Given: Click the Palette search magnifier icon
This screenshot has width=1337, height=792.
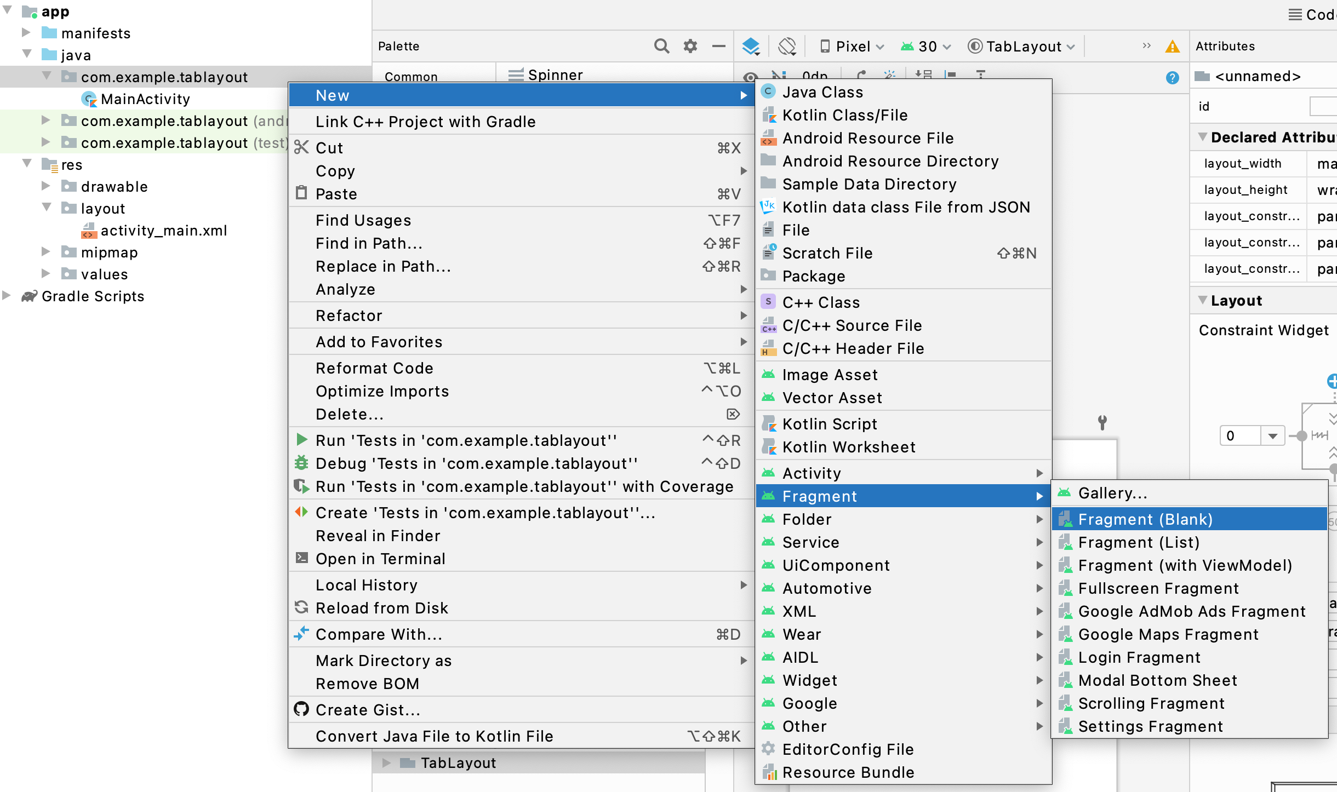Looking at the screenshot, I should (661, 47).
